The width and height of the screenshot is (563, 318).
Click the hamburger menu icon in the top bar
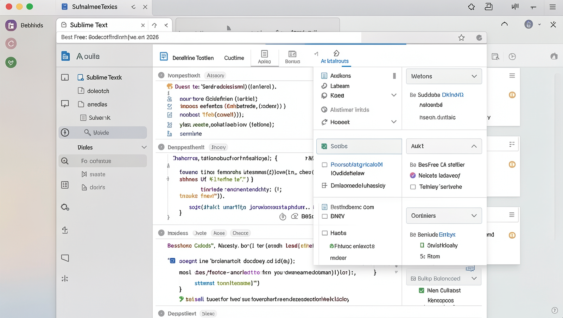(552, 7)
